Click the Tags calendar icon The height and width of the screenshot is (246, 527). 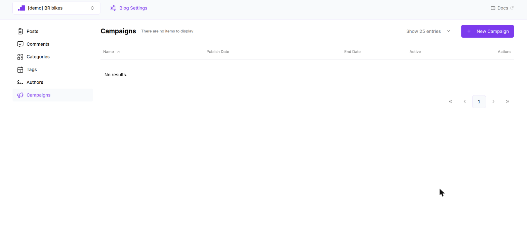(20, 70)
